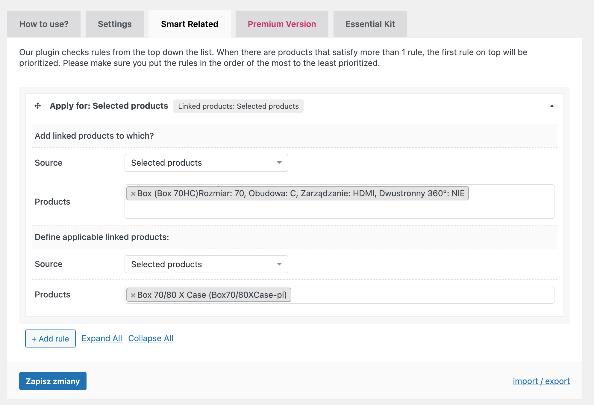Image resolution: width=594 pixels, height=405 pixels.
Task: Click the drag handle icon of the rule
Action: tap(38, 106)
